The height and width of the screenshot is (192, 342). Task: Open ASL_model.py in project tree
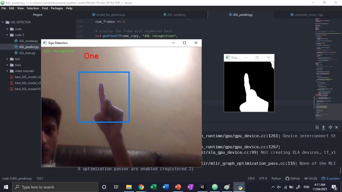(x=28, y=41)
